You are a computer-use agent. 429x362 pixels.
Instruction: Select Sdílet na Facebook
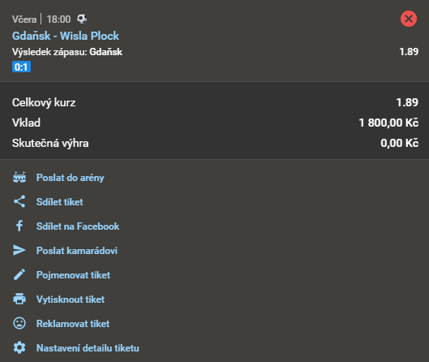pyautogui.click(x=78, y=226)
